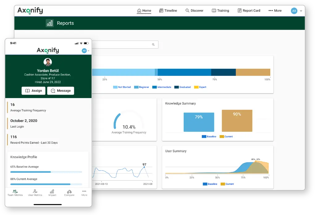Viewport: 315px width, 215px height.
Task: Toggle the Expert legend item
Action: click(200, 87)
